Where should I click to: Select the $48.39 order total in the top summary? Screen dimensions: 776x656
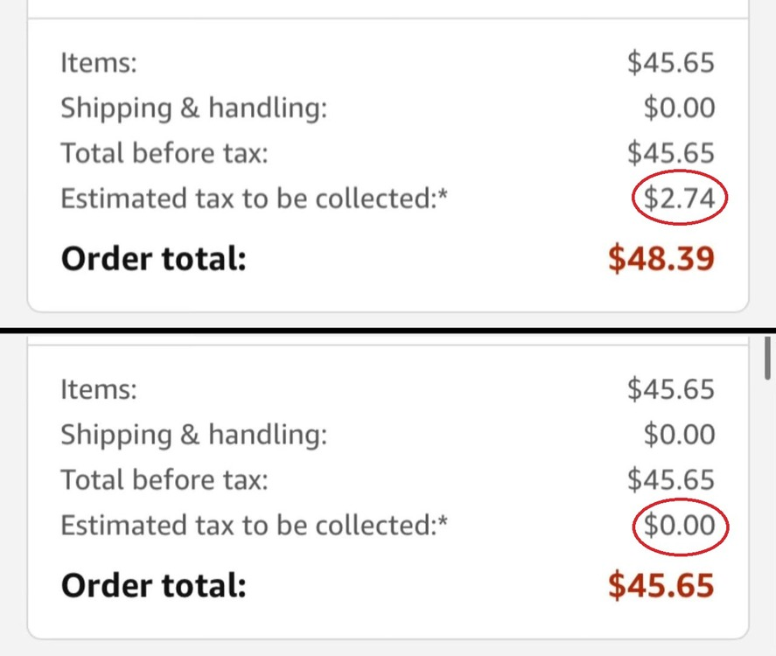[x=661, y=258]
